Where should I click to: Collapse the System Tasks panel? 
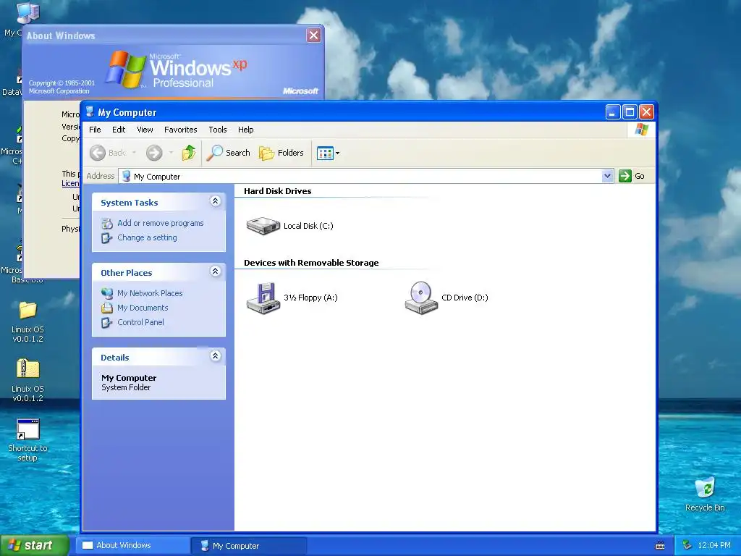point(215,201)
